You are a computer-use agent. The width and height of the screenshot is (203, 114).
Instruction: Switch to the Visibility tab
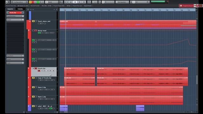point(20,9)
